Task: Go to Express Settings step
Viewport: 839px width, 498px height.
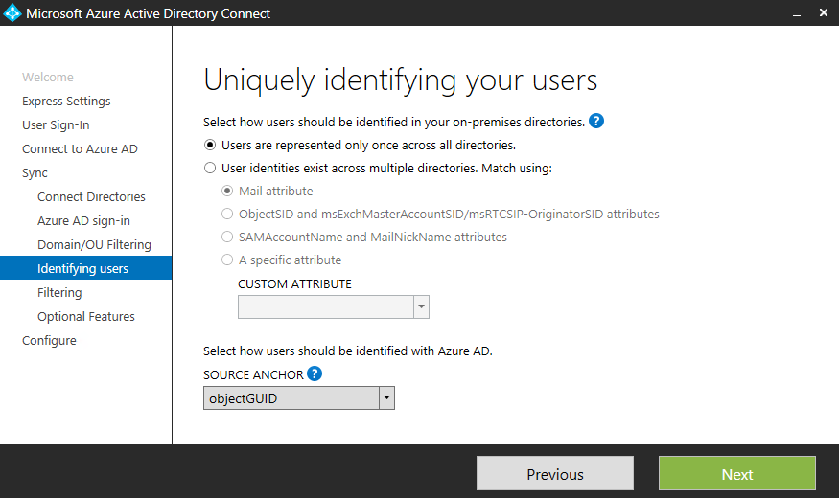Action: (x=66, y=102)
